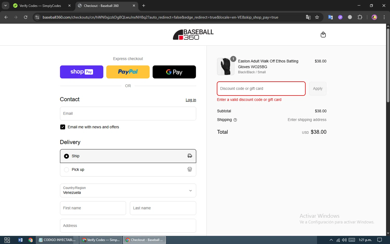This screenshot has width=390, height=244.
Task: Click the translate page icon
Action: click(x=308, y=17)
